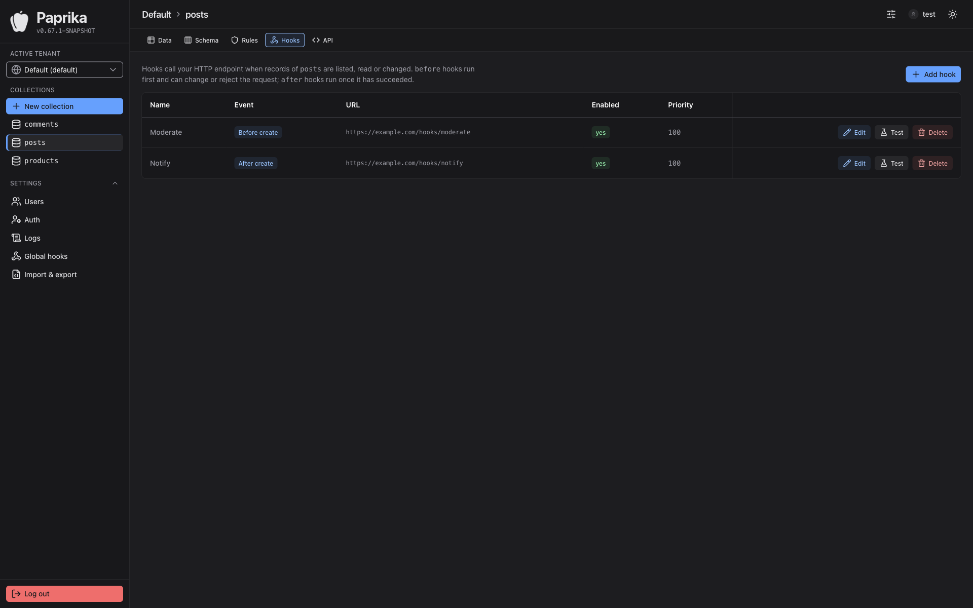Click the yes badge in Moderate row
Screen dimensions: 973x608
601,132
